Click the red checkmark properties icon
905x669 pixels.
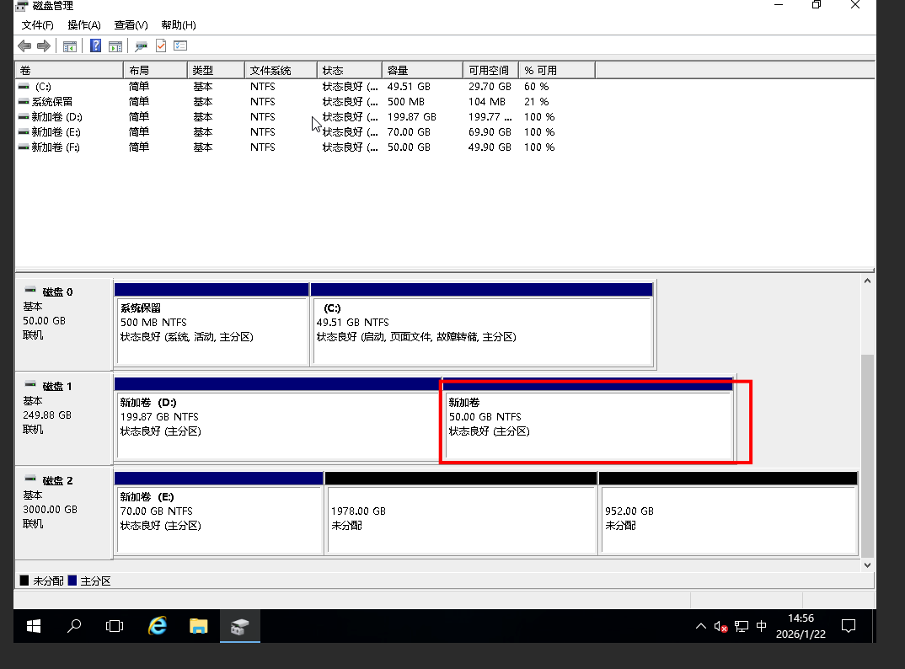(x=161, y=45)
